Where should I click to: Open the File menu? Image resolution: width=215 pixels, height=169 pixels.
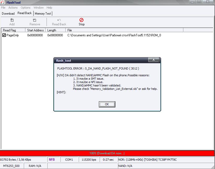(3, 8)
